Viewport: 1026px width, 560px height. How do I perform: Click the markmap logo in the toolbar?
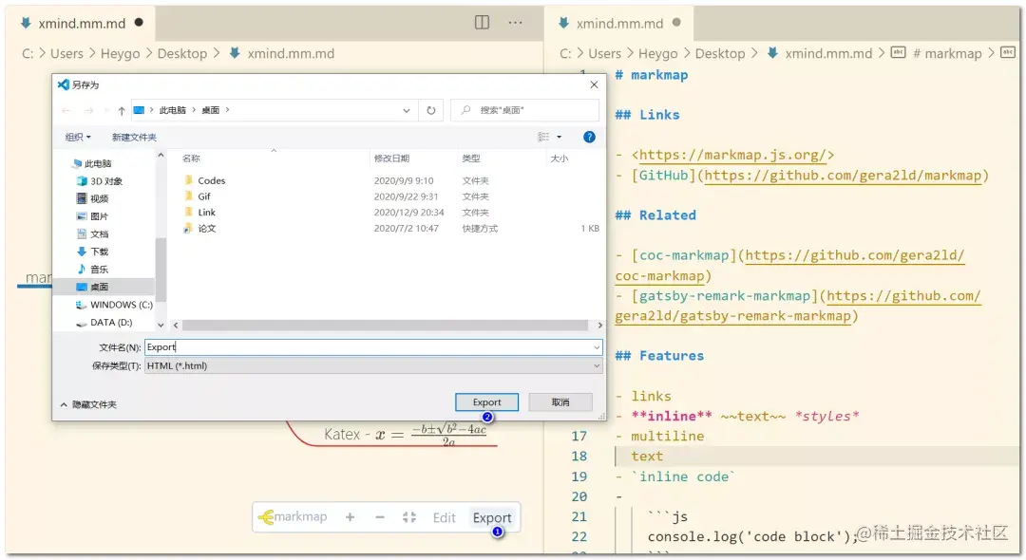[293, 517]
